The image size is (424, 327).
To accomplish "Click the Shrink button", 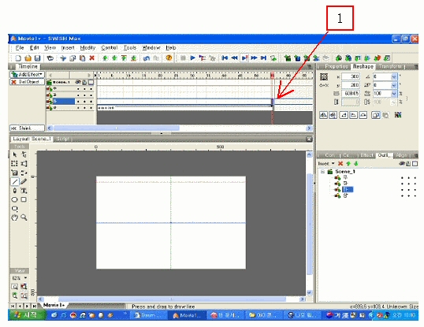I will (x=27, y=128).
